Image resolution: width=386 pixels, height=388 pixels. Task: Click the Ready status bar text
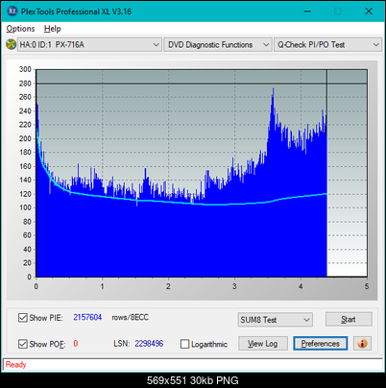coord(15,364)
